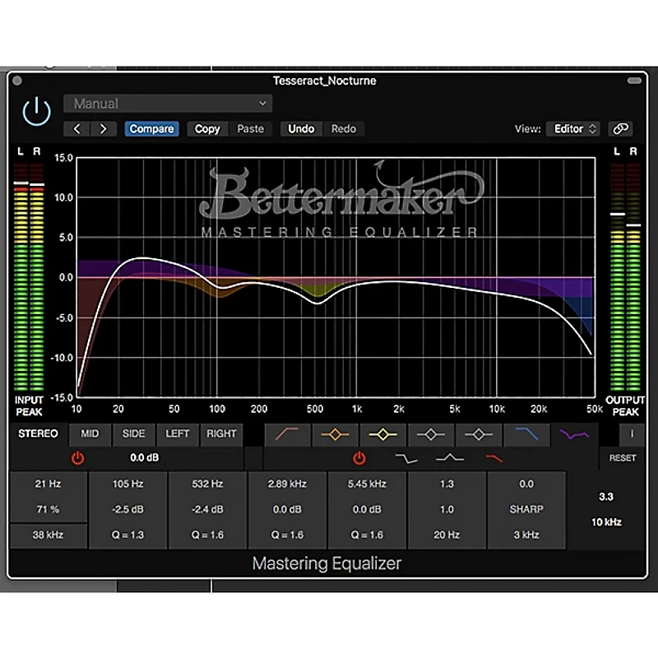This screenshot has width=658, height=658.
Task: Click the 10 kHz value
Action: (x=606, y=522)
